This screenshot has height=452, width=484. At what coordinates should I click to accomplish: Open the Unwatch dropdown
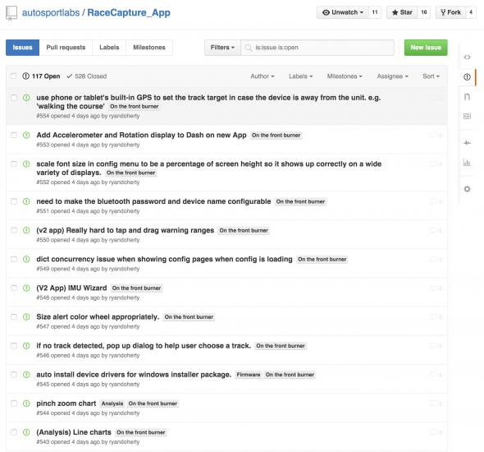tap(343, 12)
